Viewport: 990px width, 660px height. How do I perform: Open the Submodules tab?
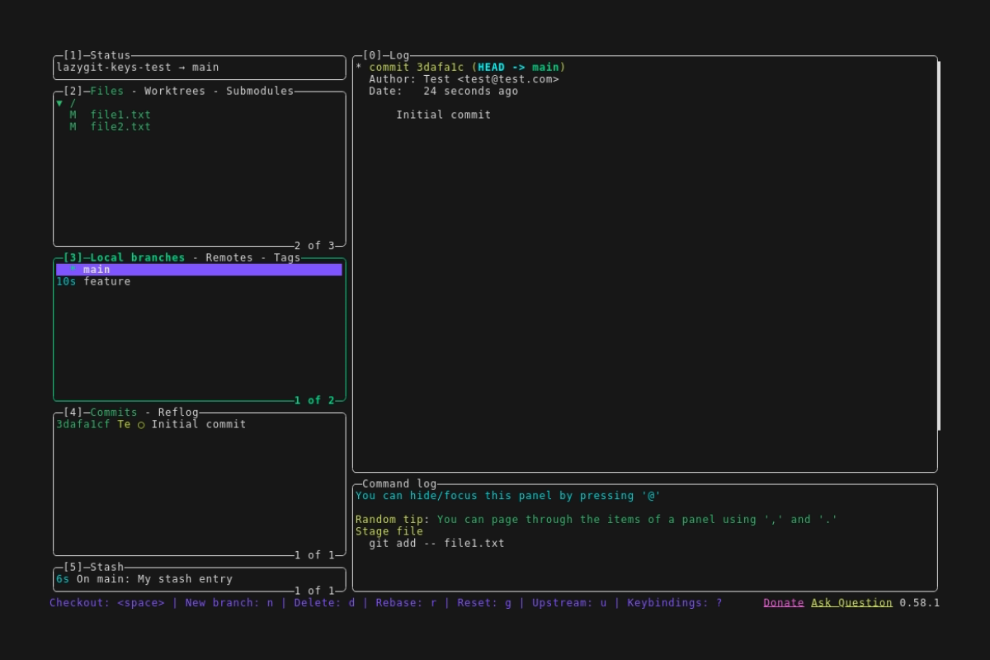pos(259,92)
